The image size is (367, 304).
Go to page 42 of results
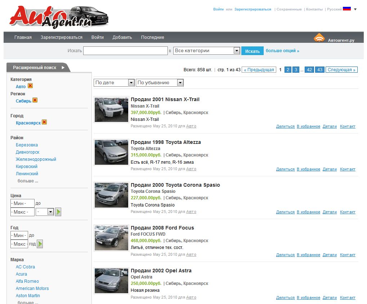tap(309, 70)
